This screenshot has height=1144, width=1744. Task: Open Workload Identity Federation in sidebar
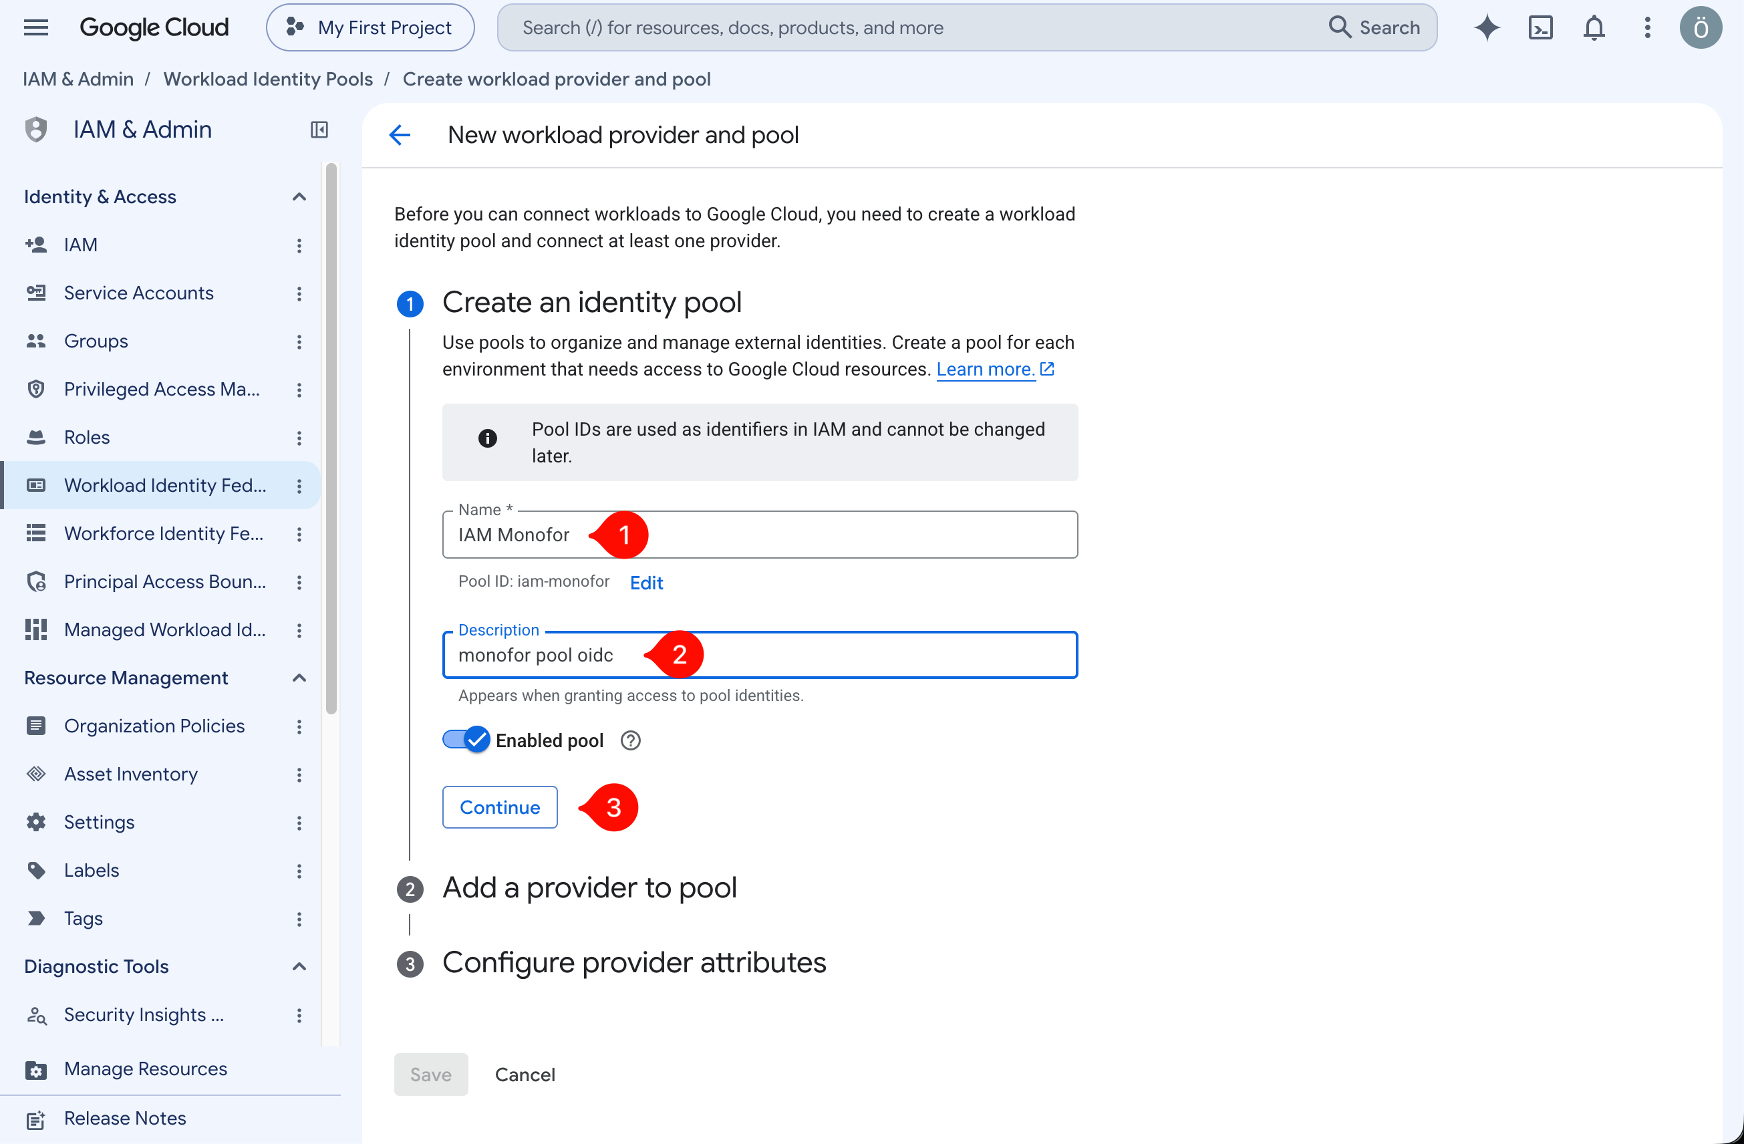click(160, 486)
